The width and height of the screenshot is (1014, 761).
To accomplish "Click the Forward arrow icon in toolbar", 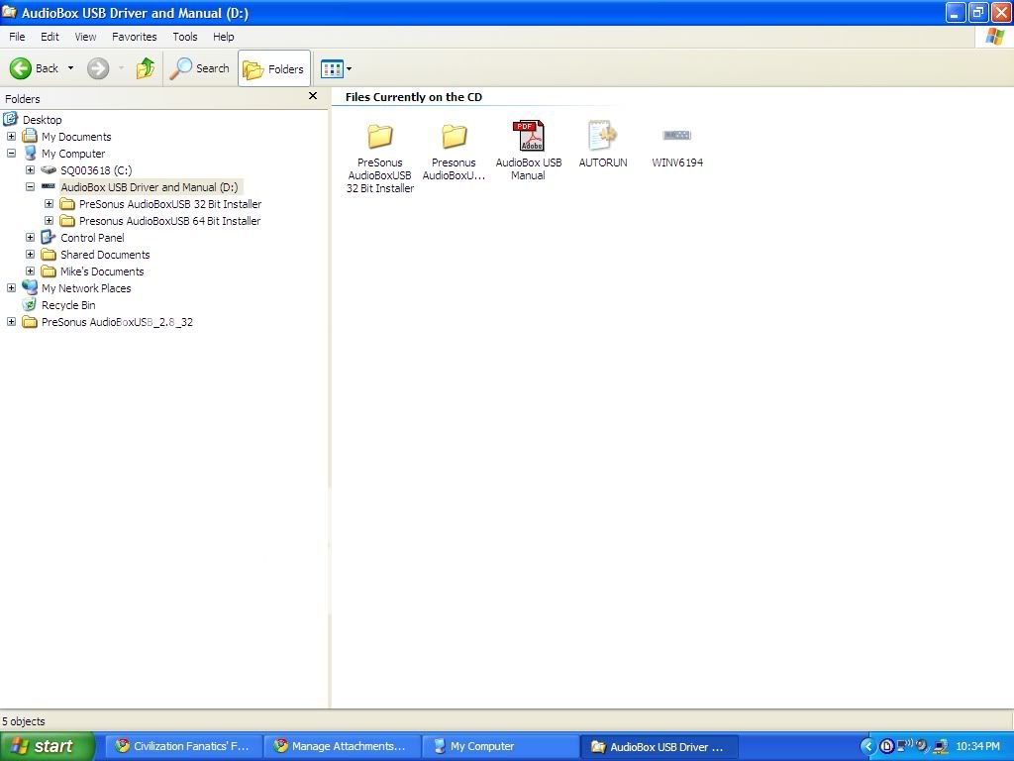I will [98, 68].
